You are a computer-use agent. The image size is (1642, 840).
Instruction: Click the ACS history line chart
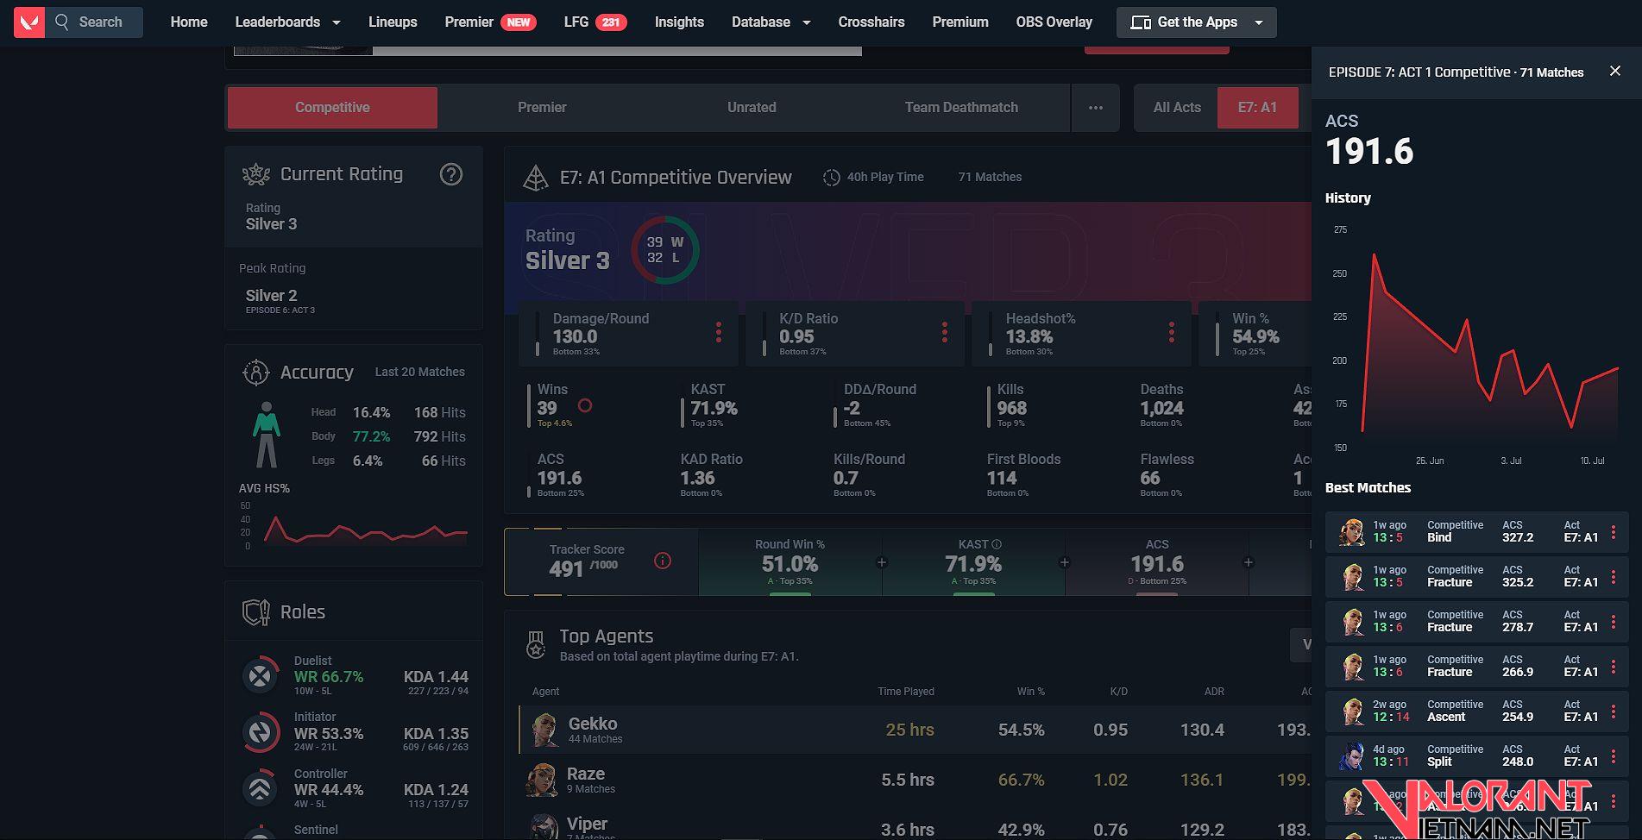tap(1488, 341)
